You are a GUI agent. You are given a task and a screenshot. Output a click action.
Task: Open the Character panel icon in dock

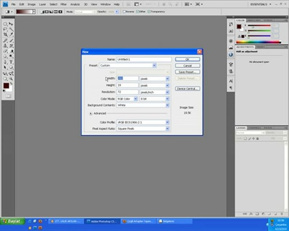coord(231,81)
